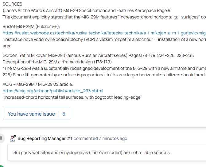Image resolution: width=206 pixels, height=167 pixels.
Task: Click the vote count number 8
Action: pyautogui.click(x=64, y=114)
